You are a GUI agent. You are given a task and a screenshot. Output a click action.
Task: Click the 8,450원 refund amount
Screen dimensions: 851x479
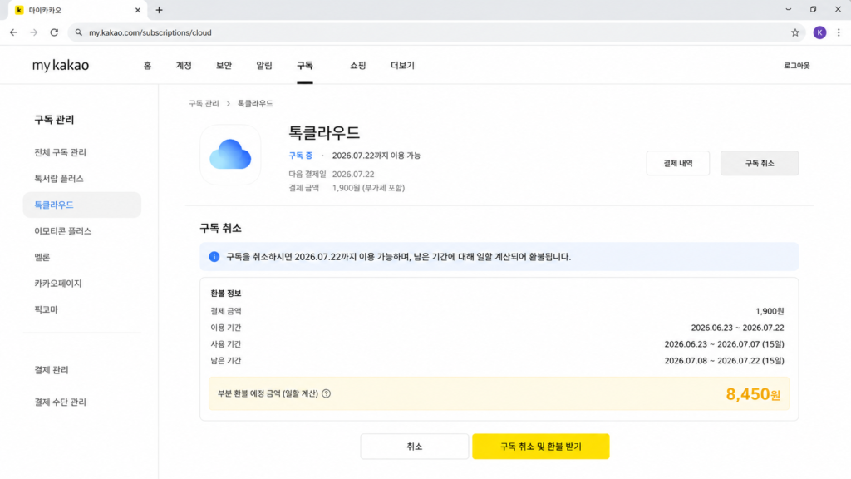(x=753, y=393)
